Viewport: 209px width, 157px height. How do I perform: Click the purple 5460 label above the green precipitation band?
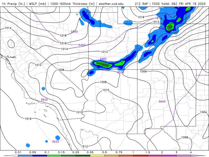pyautogui.click(x=103, y=59)
